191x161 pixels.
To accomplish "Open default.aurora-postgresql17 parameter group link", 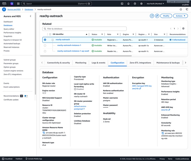I will [x=80, y=108].
